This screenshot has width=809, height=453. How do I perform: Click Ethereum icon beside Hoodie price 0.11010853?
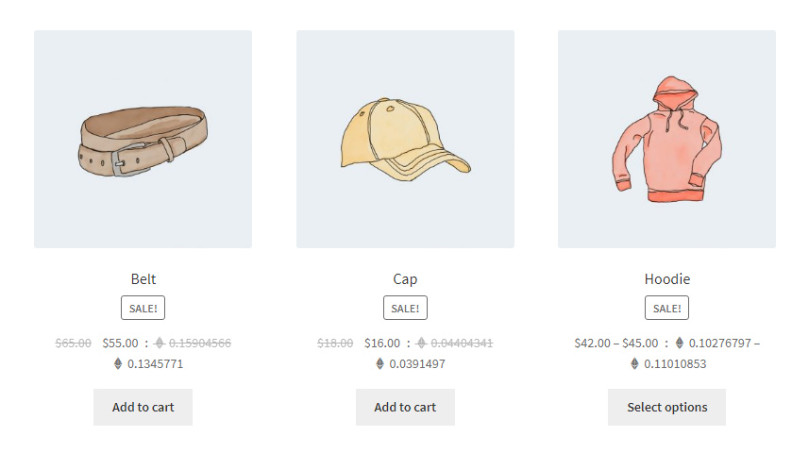click(634, 363)
